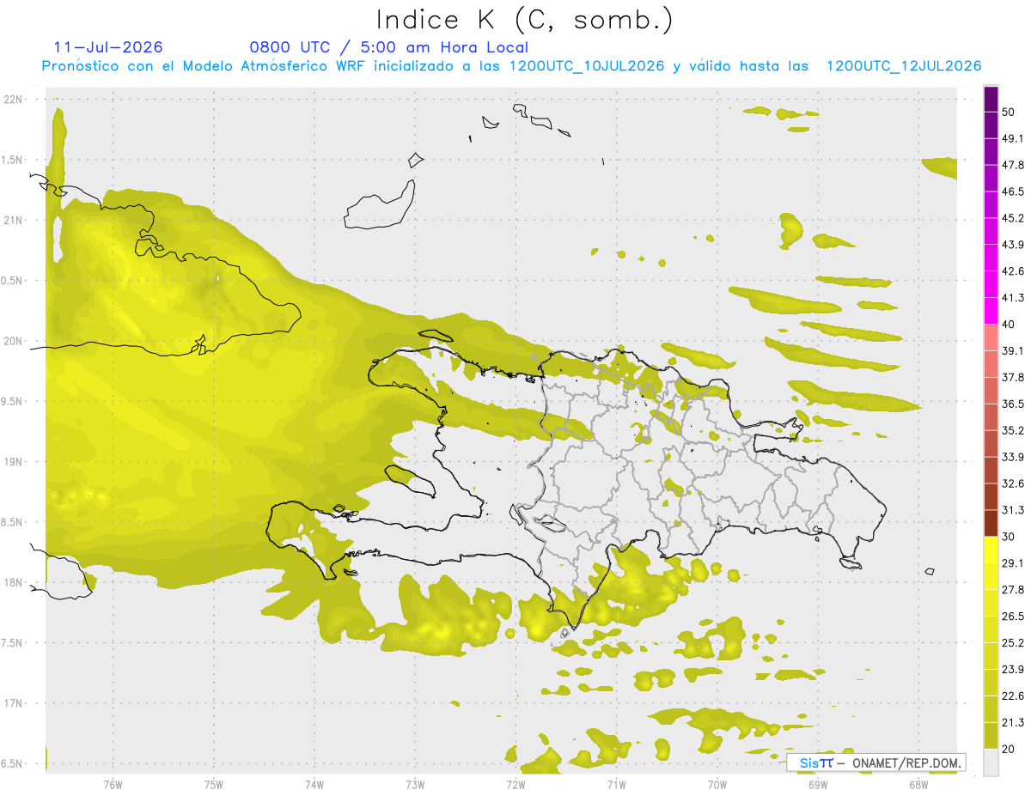The image size is (1031, 796).
Task: Click "0800 UTC / 5:00 am Hora Local"
Action: 389,47
